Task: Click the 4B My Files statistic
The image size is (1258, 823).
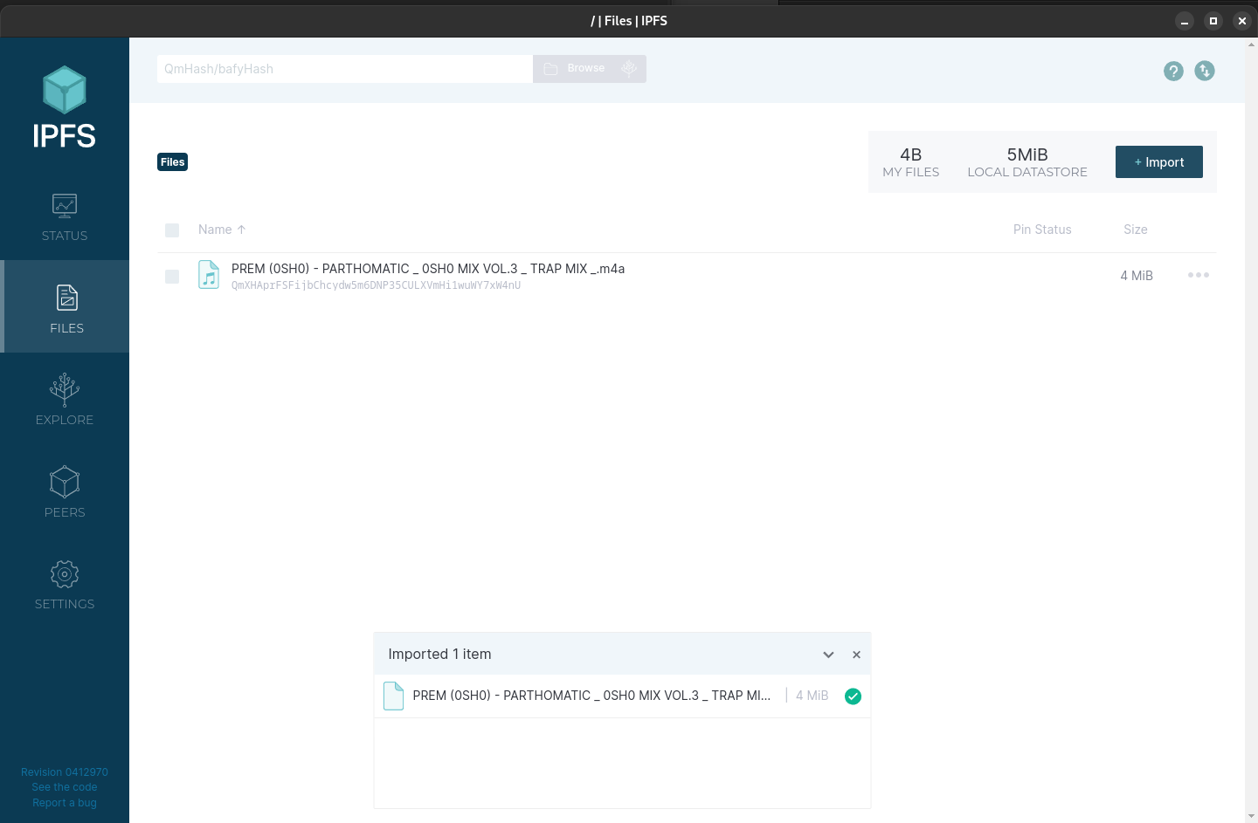Action: pos(911,162)
